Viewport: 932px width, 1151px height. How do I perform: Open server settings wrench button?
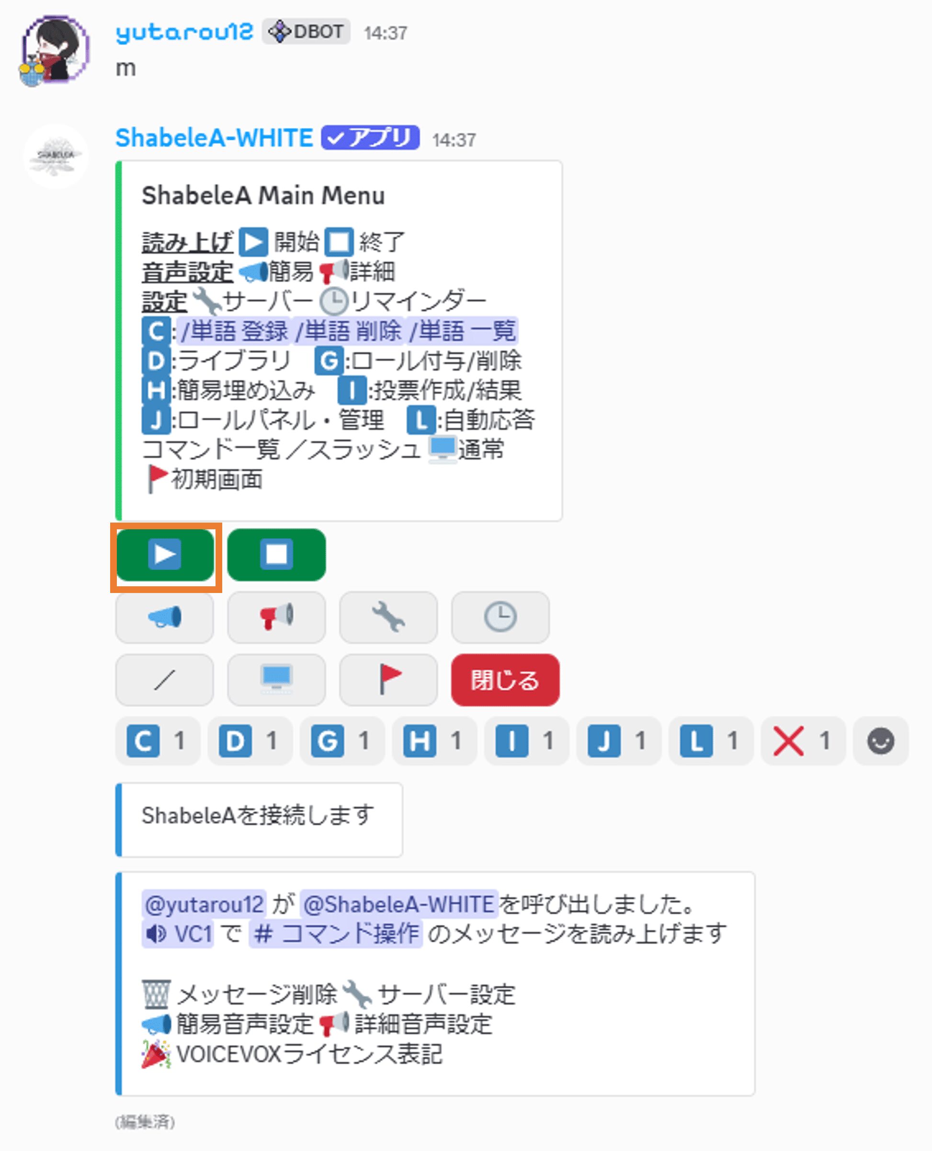[x=388, y=617]
